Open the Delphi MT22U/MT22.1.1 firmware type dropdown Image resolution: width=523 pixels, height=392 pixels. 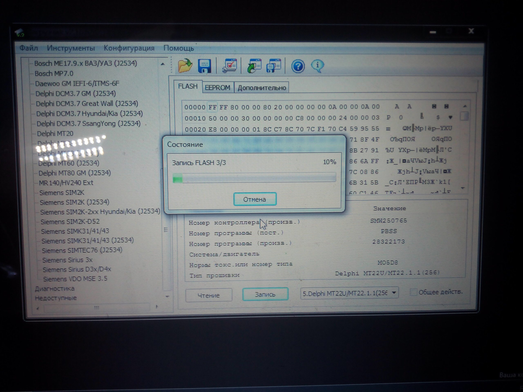(x=394, y=293)
